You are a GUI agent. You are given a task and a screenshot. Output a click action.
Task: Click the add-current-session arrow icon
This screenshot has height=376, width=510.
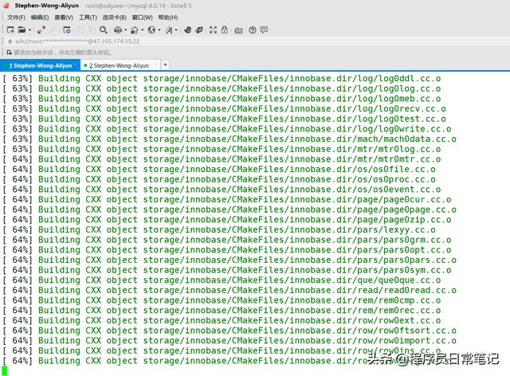(x=9, y=52)
